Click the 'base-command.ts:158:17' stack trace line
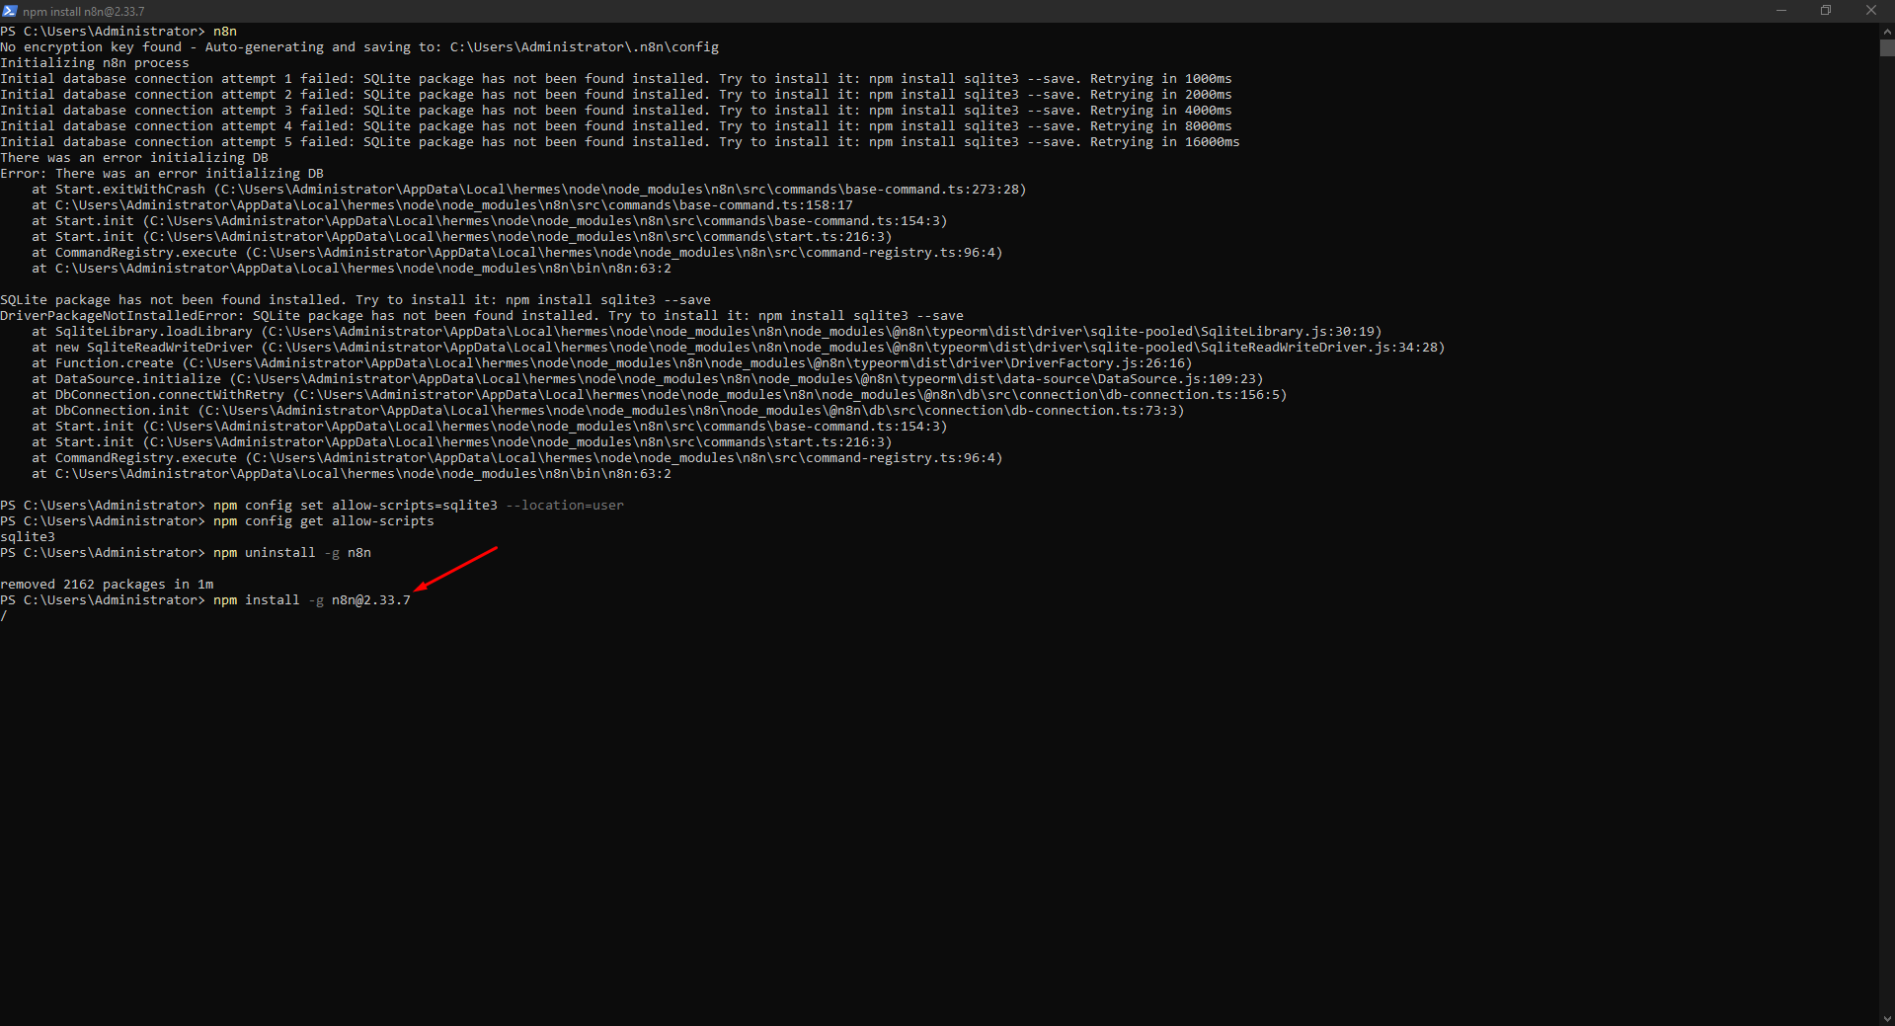 [x=442, y=205]
